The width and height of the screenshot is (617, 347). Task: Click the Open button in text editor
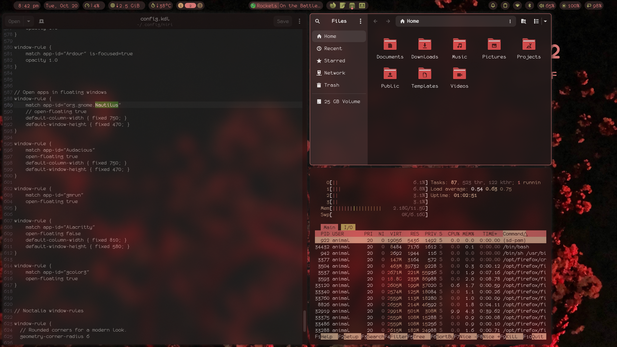(x=14, y=21)
